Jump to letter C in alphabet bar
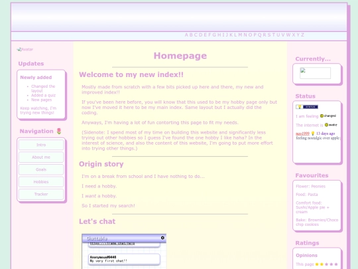Viewport: 358px width, 269px height. (x=196, y=35)
